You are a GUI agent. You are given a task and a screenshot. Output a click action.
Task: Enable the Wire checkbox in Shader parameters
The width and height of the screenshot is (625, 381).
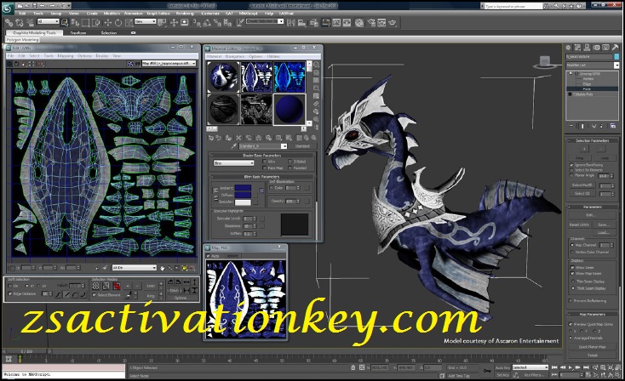[264, 162]
